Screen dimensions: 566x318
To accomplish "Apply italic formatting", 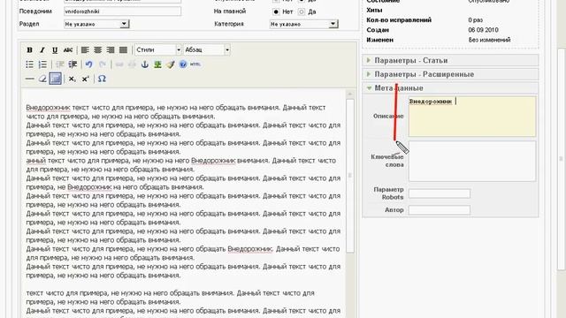I will coord(42,50).
